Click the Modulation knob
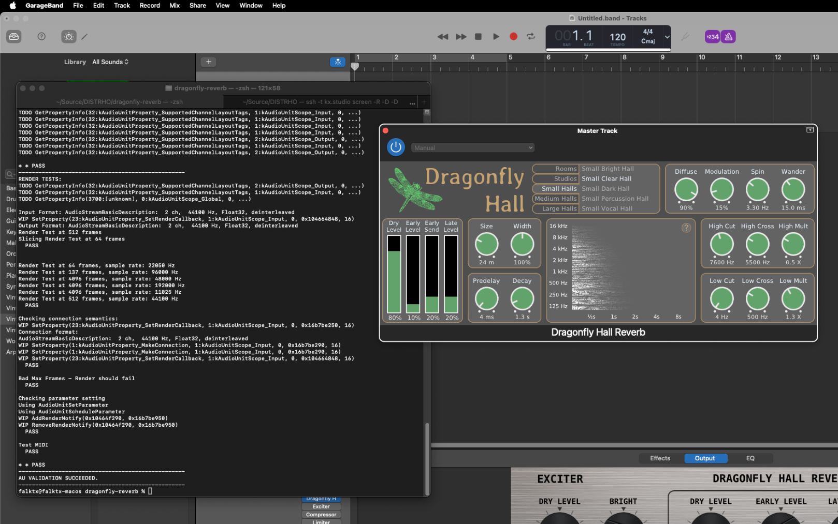838x524 pixels. 721,190
